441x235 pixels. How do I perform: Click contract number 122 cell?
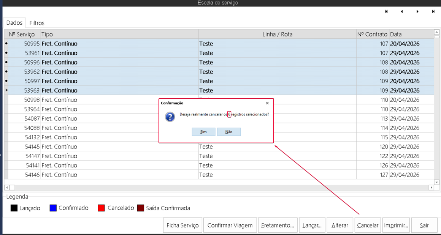click(373, 156)
